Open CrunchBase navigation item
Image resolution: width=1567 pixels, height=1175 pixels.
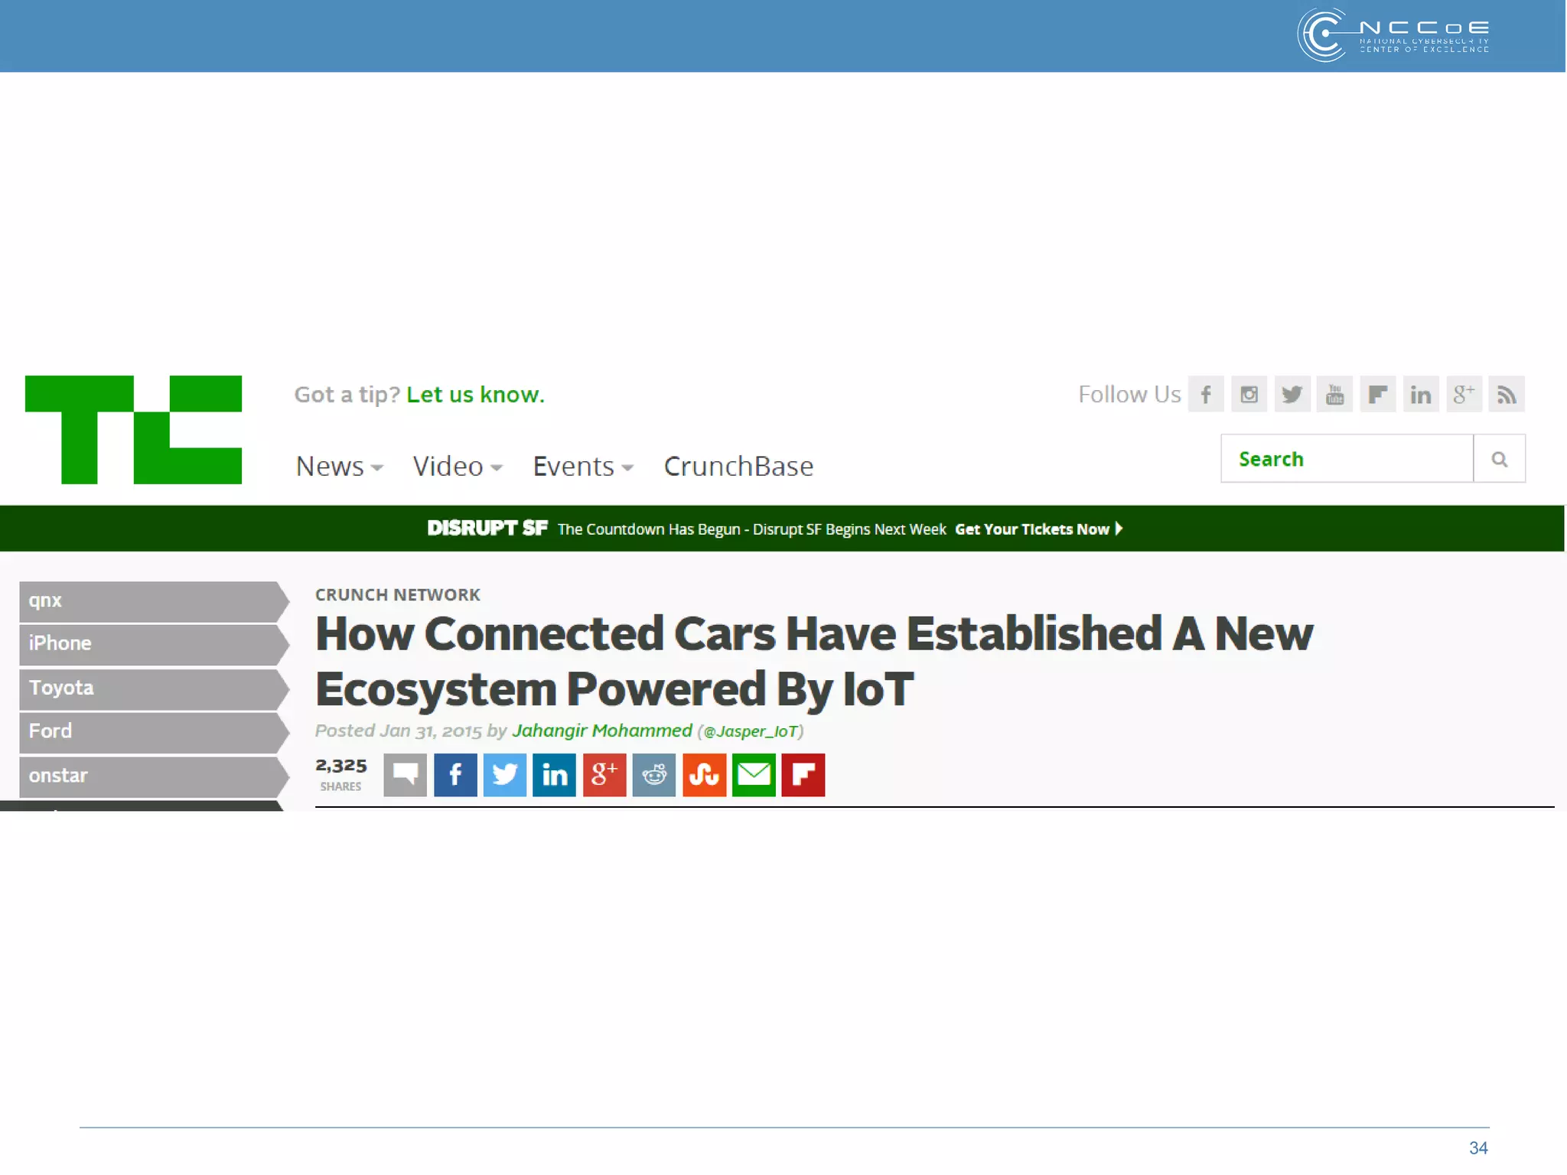coord(738,466)
